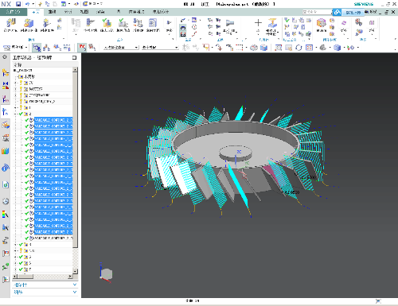Click the view triad cube in viewport
Viewport: 398px width, 306px height.
(107, 273)
